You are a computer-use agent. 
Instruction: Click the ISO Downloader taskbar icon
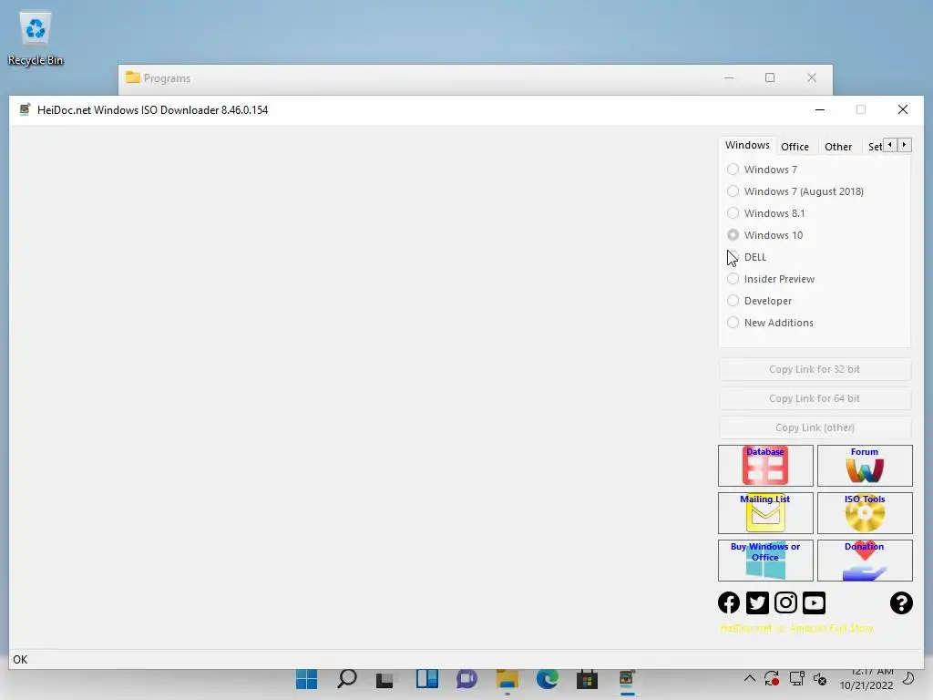click(627, 679)
